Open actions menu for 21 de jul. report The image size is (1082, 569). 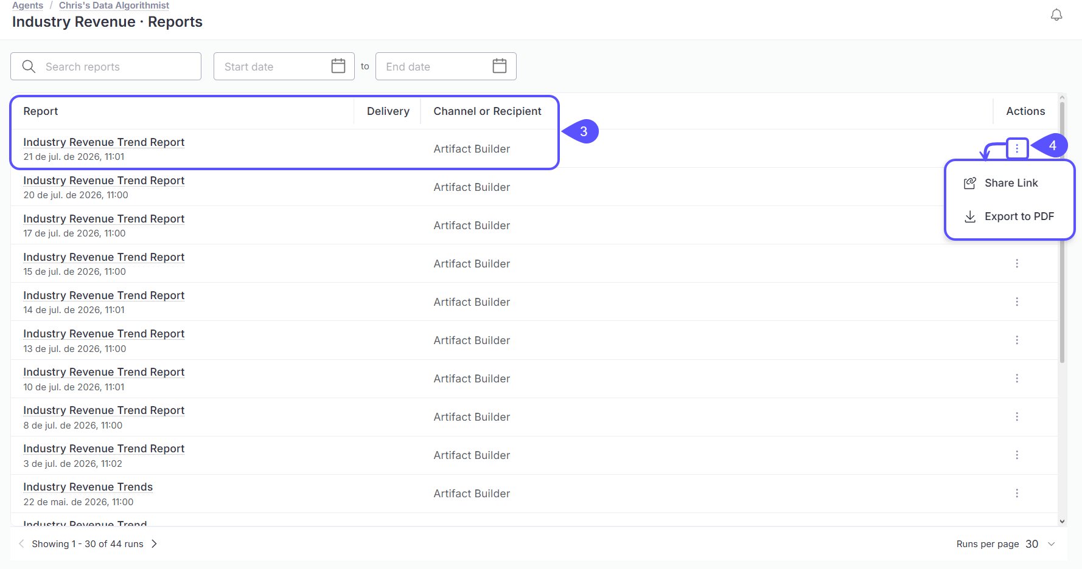(1017, 148)
